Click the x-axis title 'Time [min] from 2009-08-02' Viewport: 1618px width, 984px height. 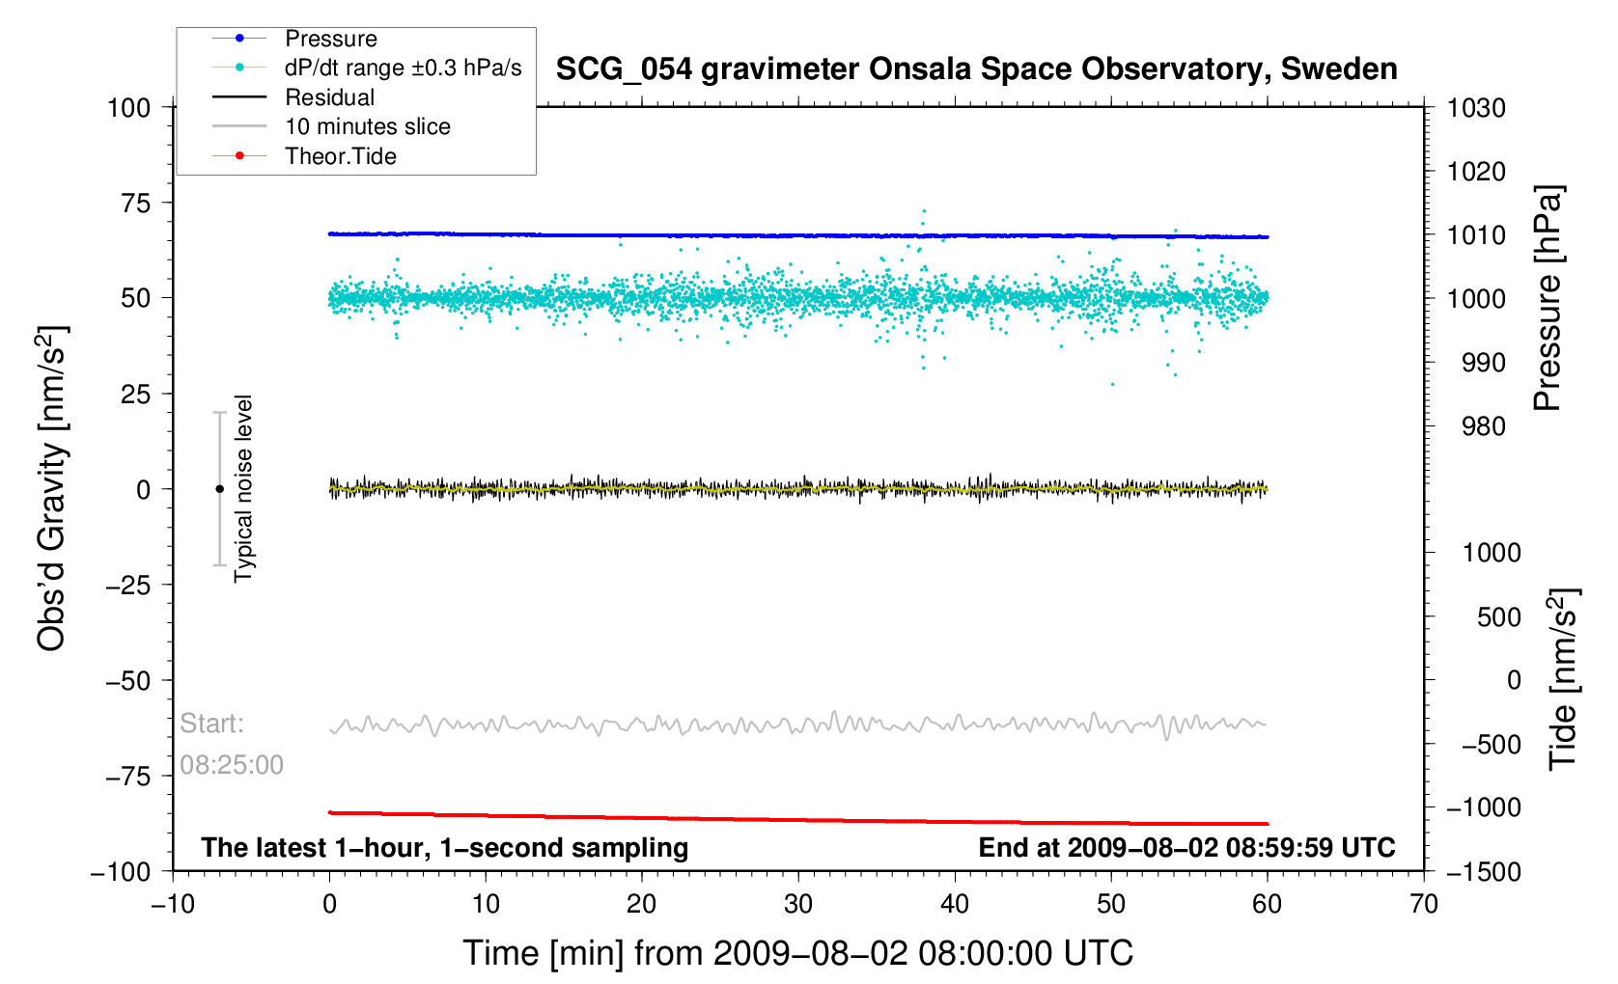pos(797,953)
